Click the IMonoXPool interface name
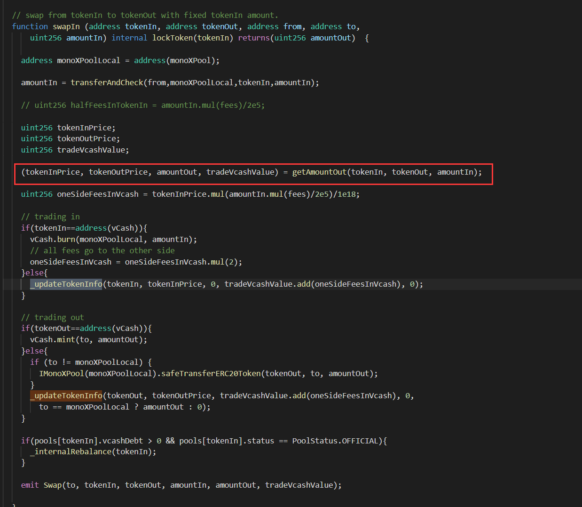The image size is (582, 507). [62, 373]
